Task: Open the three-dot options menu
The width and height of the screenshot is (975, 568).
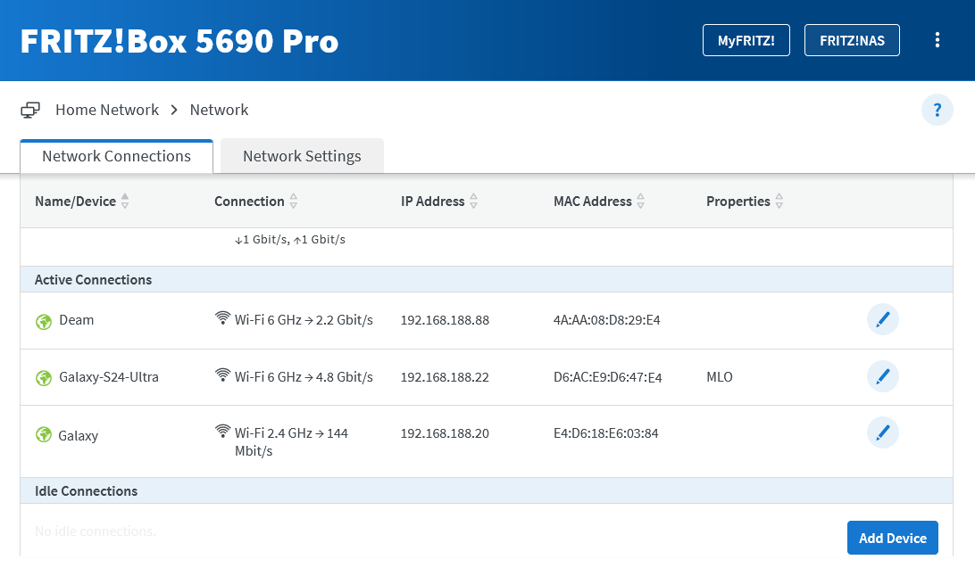Action: [937, 40]
